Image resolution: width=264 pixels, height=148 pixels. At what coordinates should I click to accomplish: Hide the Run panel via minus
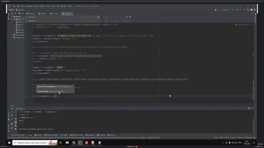point(252,108)
